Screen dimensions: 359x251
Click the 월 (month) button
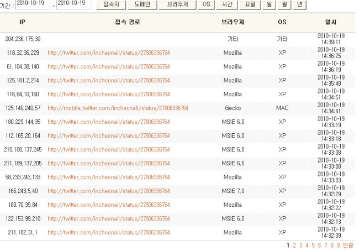click(284, 4)
